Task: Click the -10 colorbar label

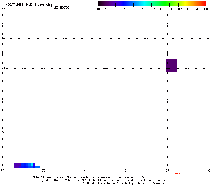Action: [x=115, y=9]
